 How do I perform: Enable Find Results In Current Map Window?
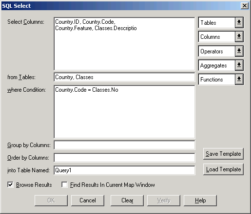64,184
